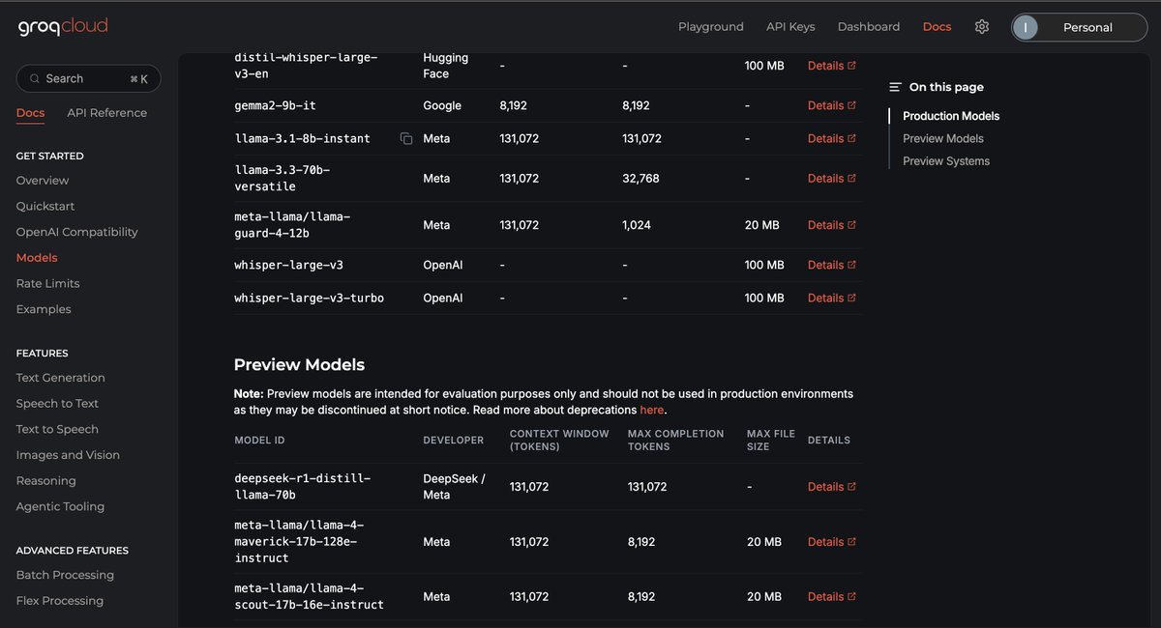This screenshot has height=628, width=1161.
Task: Click the avatar circle in Personal switcher
Action: click(x=1025, y=27)
